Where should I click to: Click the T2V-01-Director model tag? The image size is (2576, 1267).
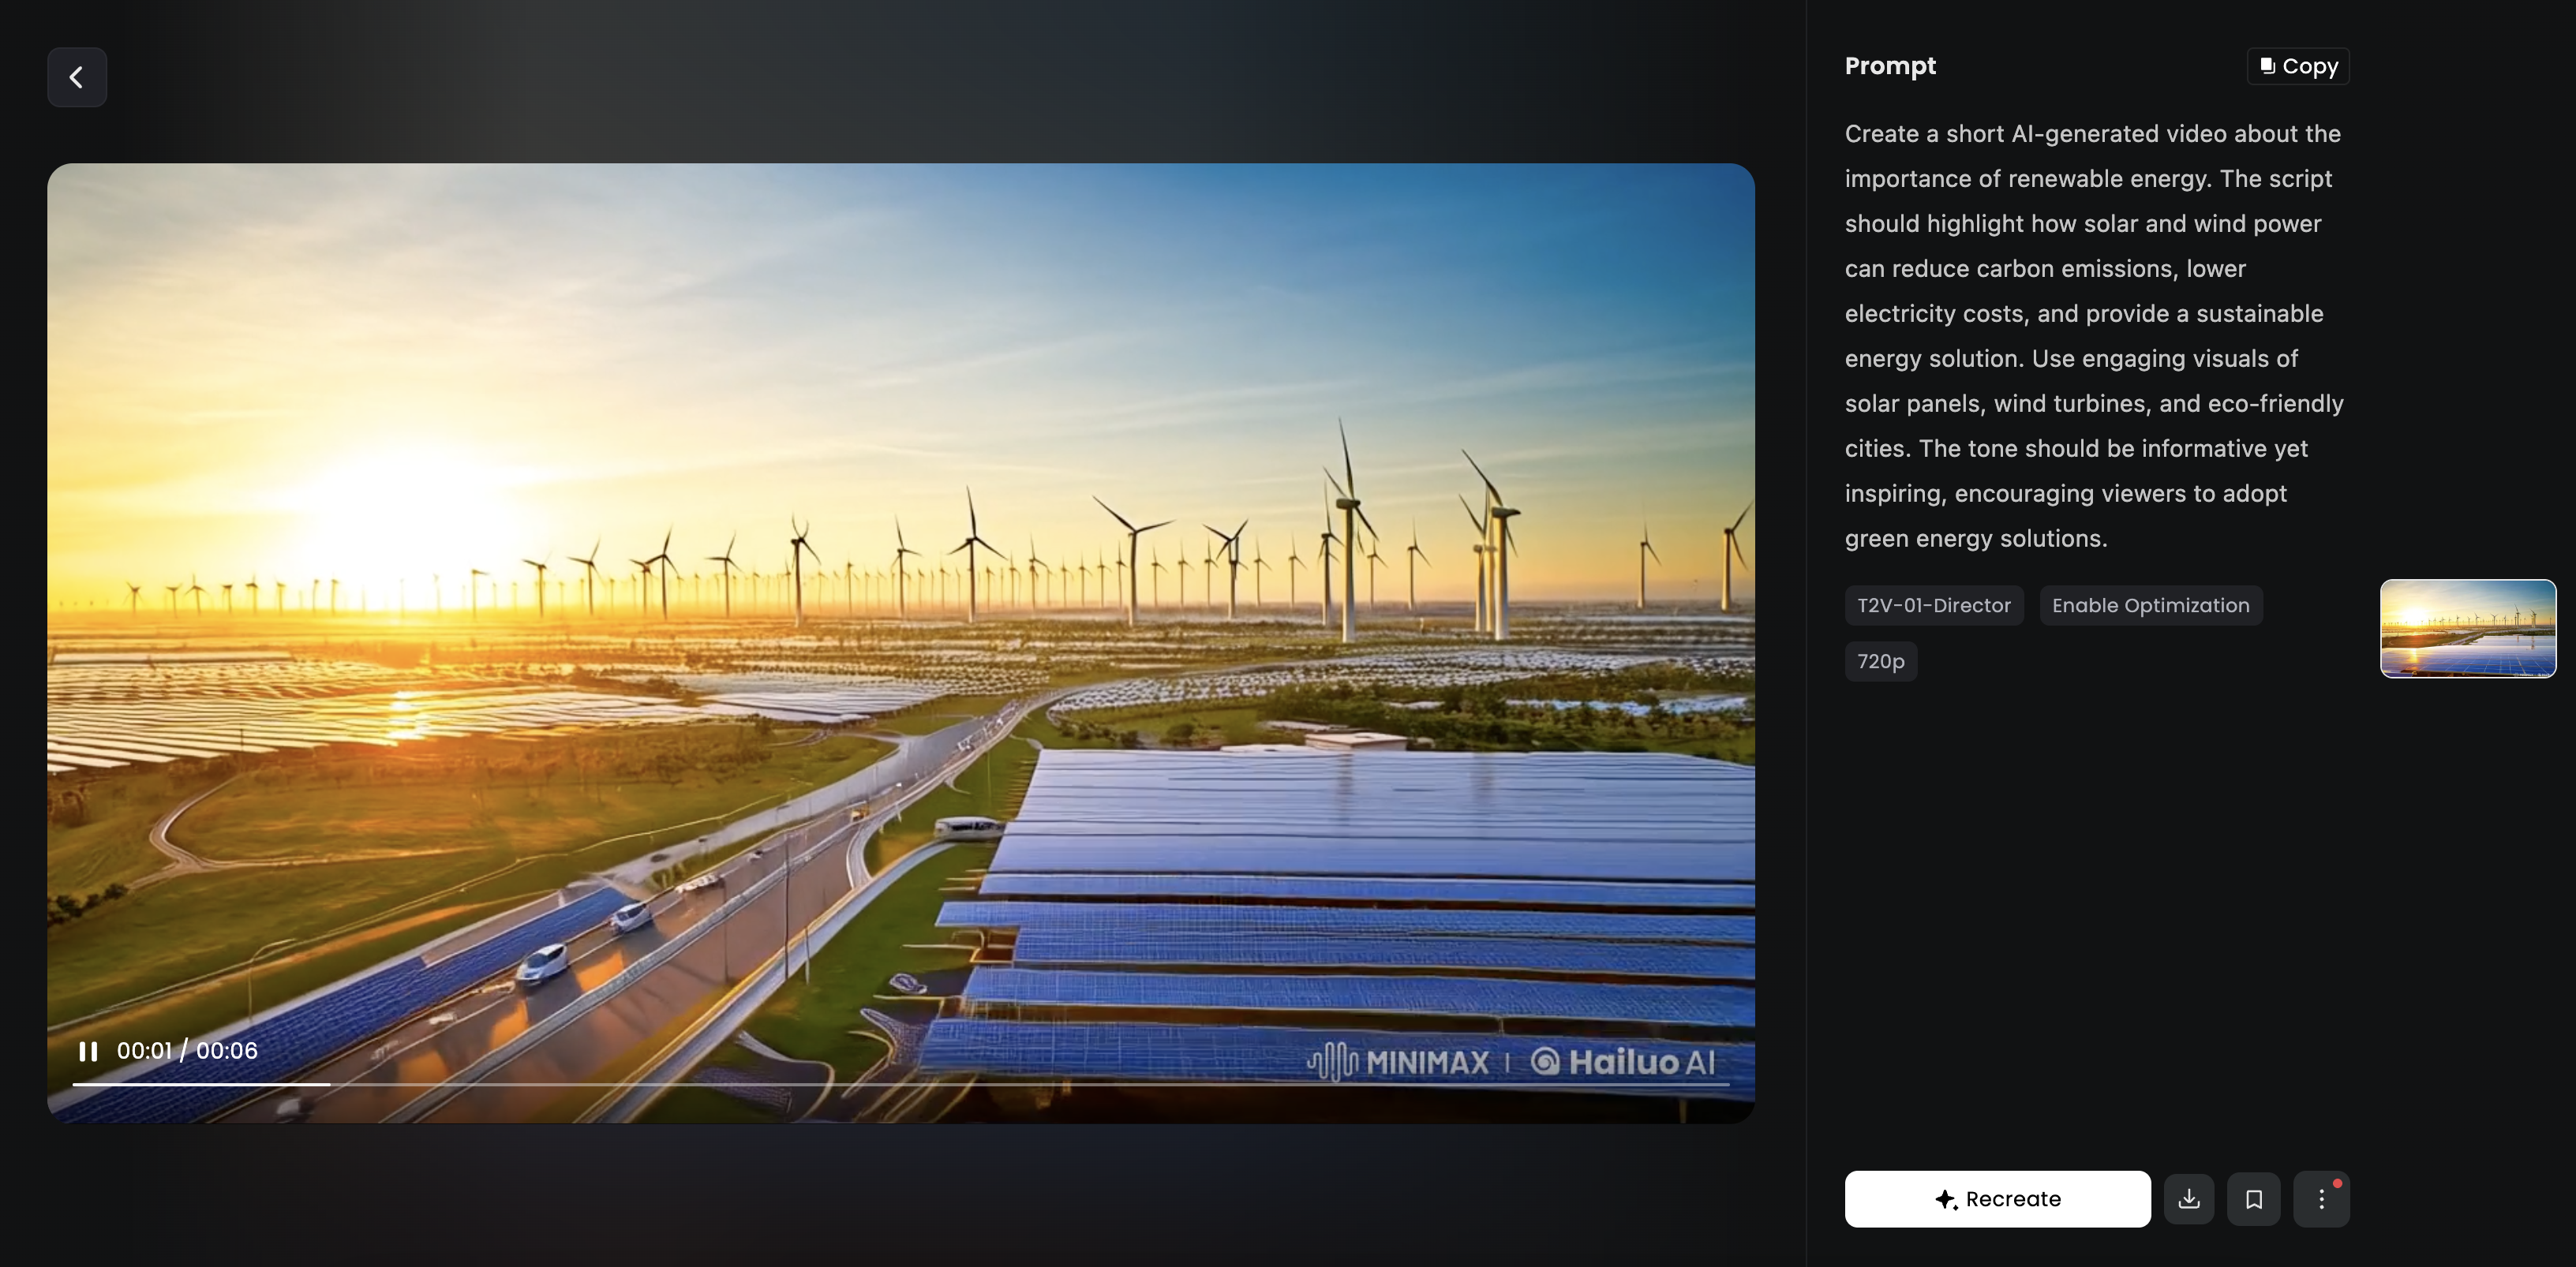tap(1933, 605)
